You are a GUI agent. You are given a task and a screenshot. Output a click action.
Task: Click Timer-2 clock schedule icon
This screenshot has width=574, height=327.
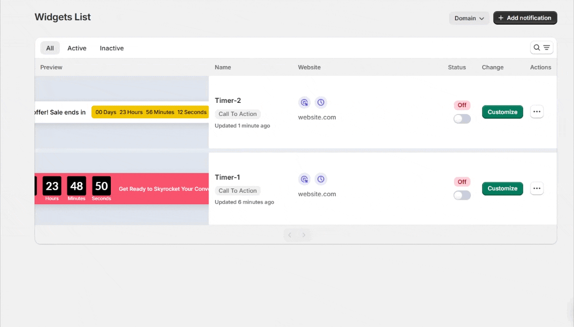point(321,103)
